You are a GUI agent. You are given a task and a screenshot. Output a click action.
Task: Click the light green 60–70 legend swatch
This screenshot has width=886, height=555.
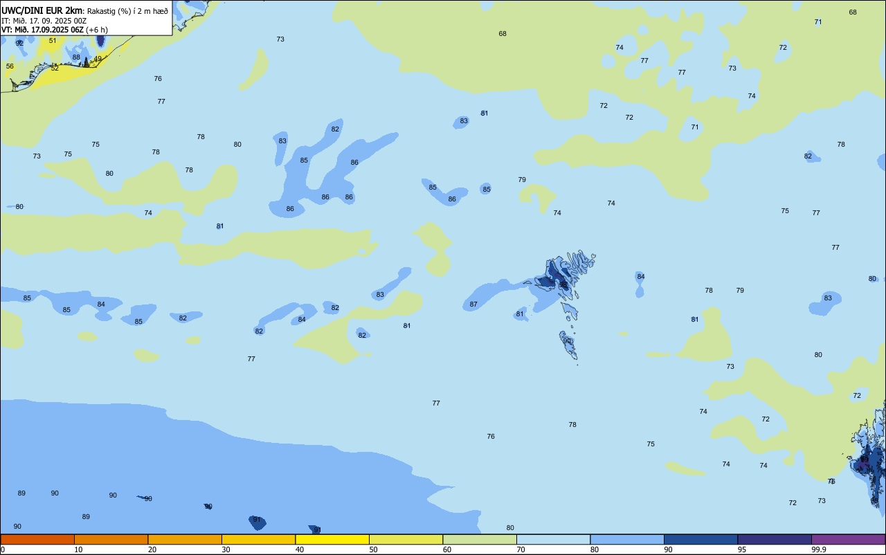click(x=480, y=539)
